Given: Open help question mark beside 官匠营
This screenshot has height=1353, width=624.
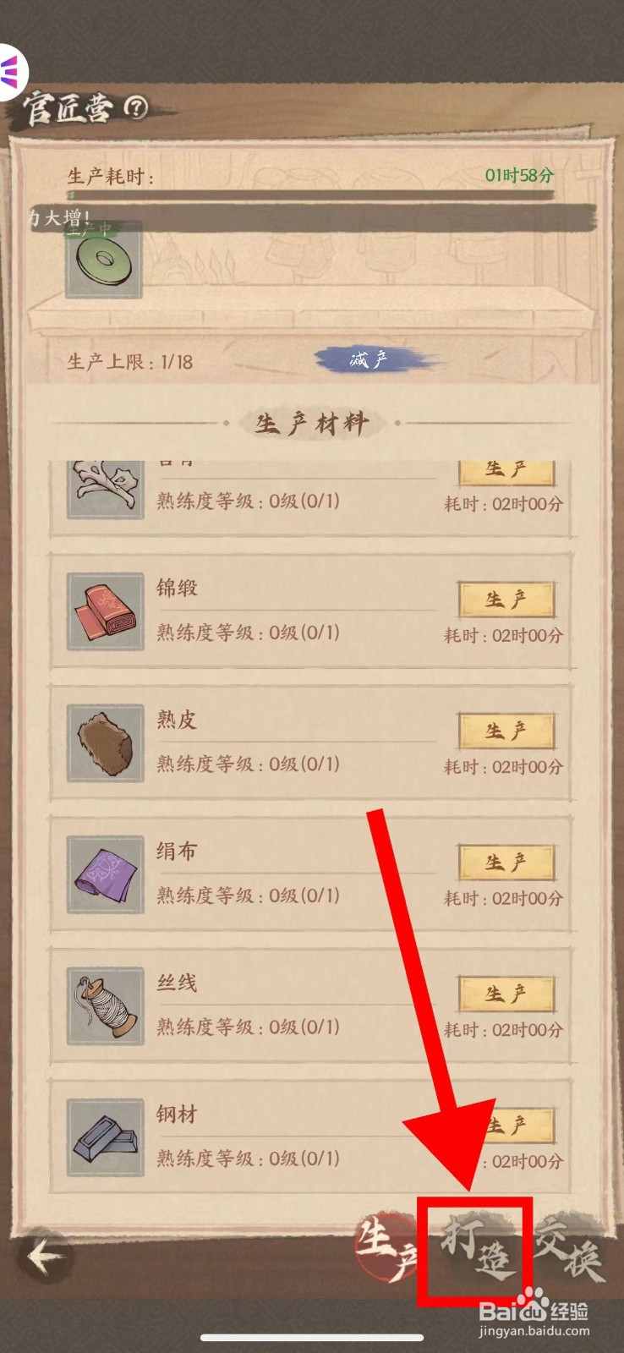Looking at the screenshot, I should click(135, 107).
